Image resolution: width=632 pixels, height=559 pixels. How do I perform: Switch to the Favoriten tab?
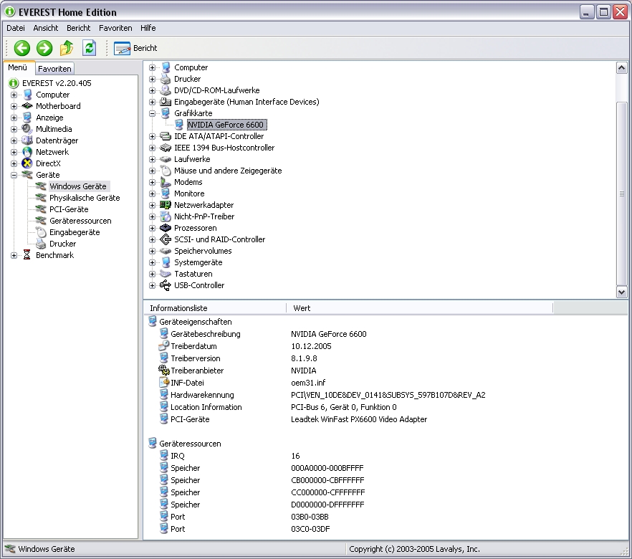(54, 69)
